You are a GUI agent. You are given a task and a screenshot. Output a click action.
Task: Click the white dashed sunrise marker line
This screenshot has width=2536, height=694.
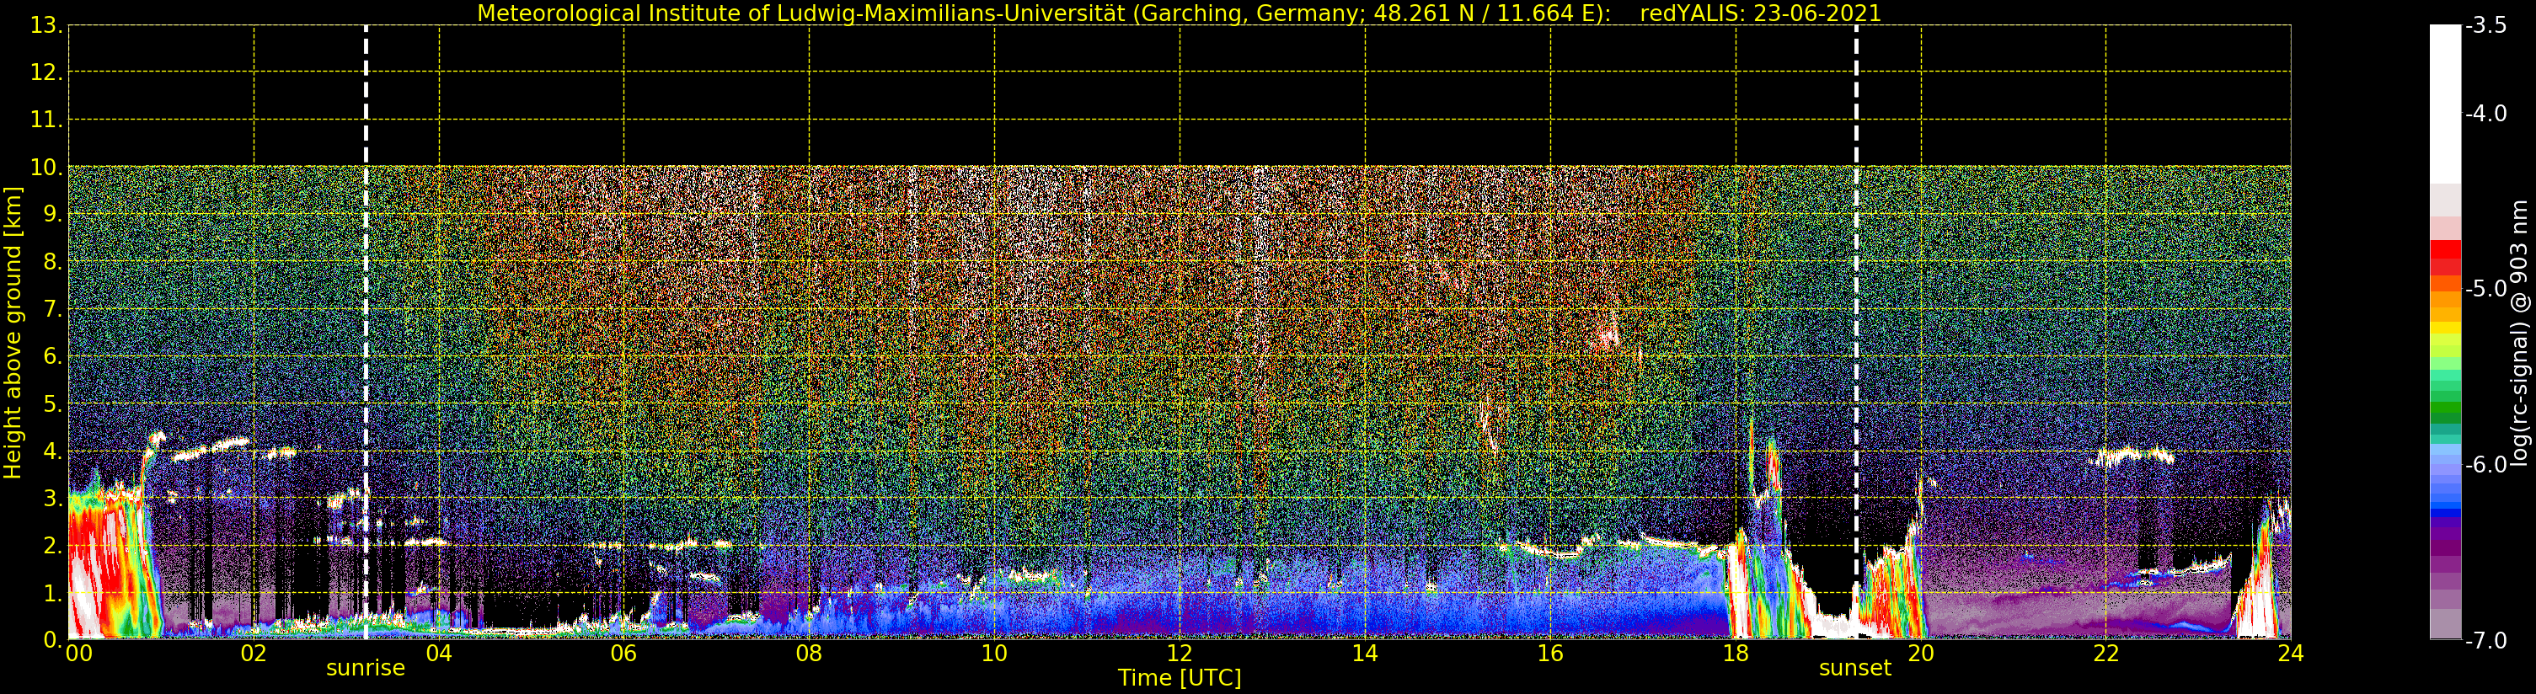(366, 333)
